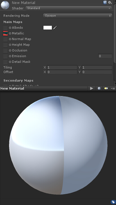Image resolution: width=116 pixels, height=205 pixels.
Task: Click the red Metallic texture thumbnail
Action: click(x=5, y=33)
